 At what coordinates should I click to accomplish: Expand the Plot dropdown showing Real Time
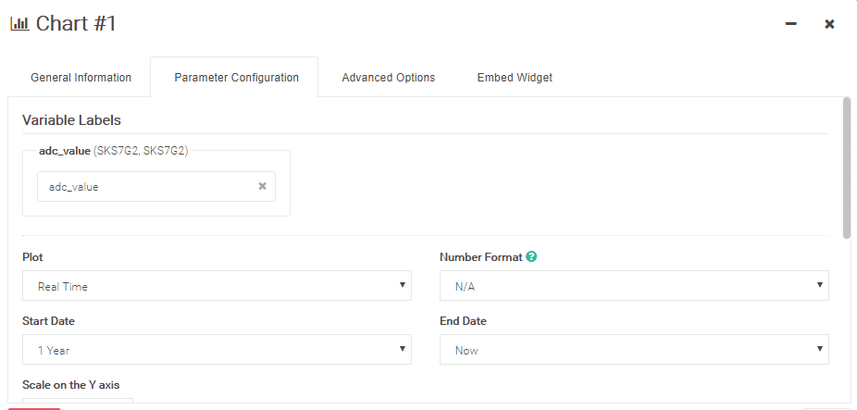click(216, 286)
